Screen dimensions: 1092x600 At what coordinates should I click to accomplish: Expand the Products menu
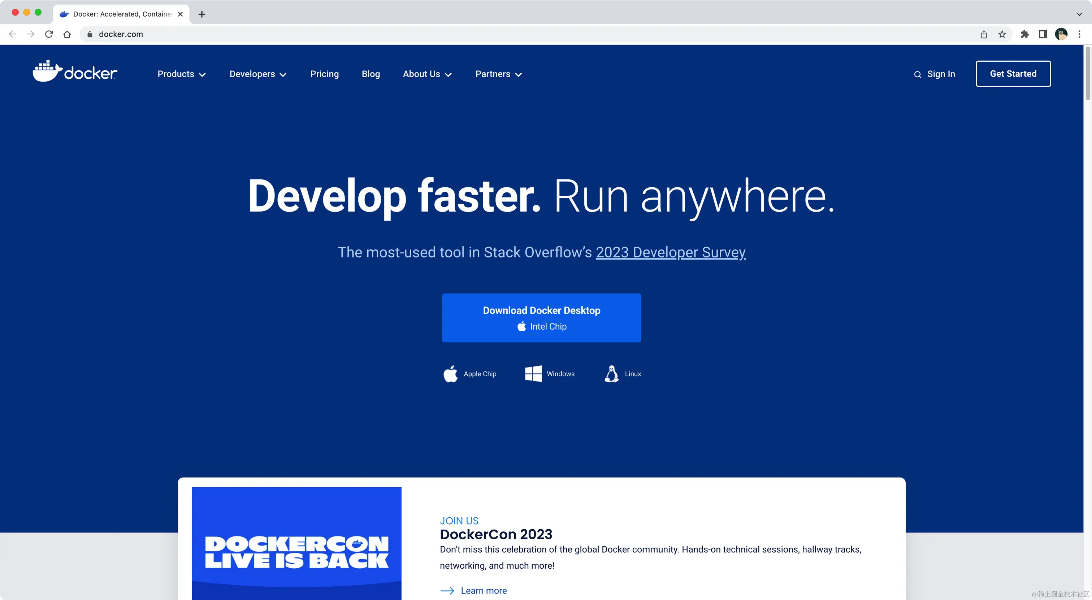[181, 74]
